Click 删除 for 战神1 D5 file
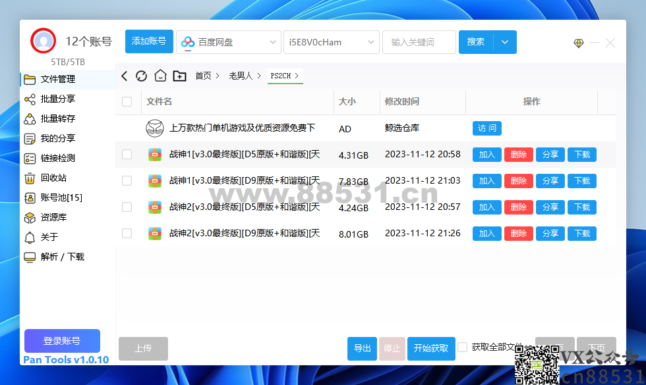The height and width of the screenshot is (385, 646). (x=519, y=155)
